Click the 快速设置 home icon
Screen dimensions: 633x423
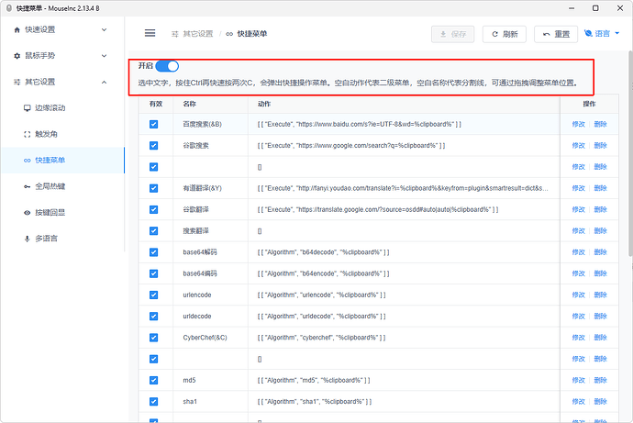(17, 30)
